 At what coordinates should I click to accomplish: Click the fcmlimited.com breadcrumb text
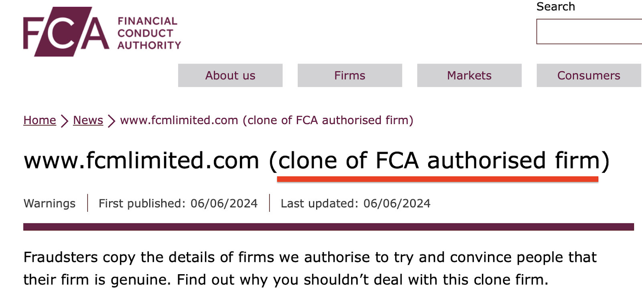click(266, 120)
